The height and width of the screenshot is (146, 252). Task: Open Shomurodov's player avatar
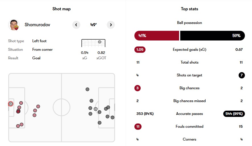tap(14, 25)
